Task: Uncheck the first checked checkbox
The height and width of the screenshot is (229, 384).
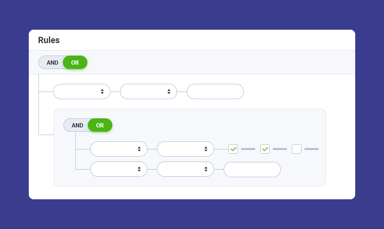Action: tap(233, 149)
